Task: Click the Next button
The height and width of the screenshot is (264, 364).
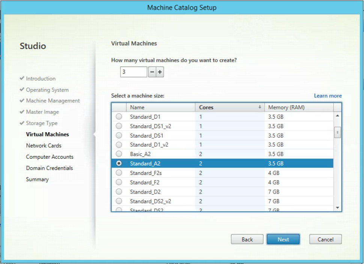Action: (283, 239)
